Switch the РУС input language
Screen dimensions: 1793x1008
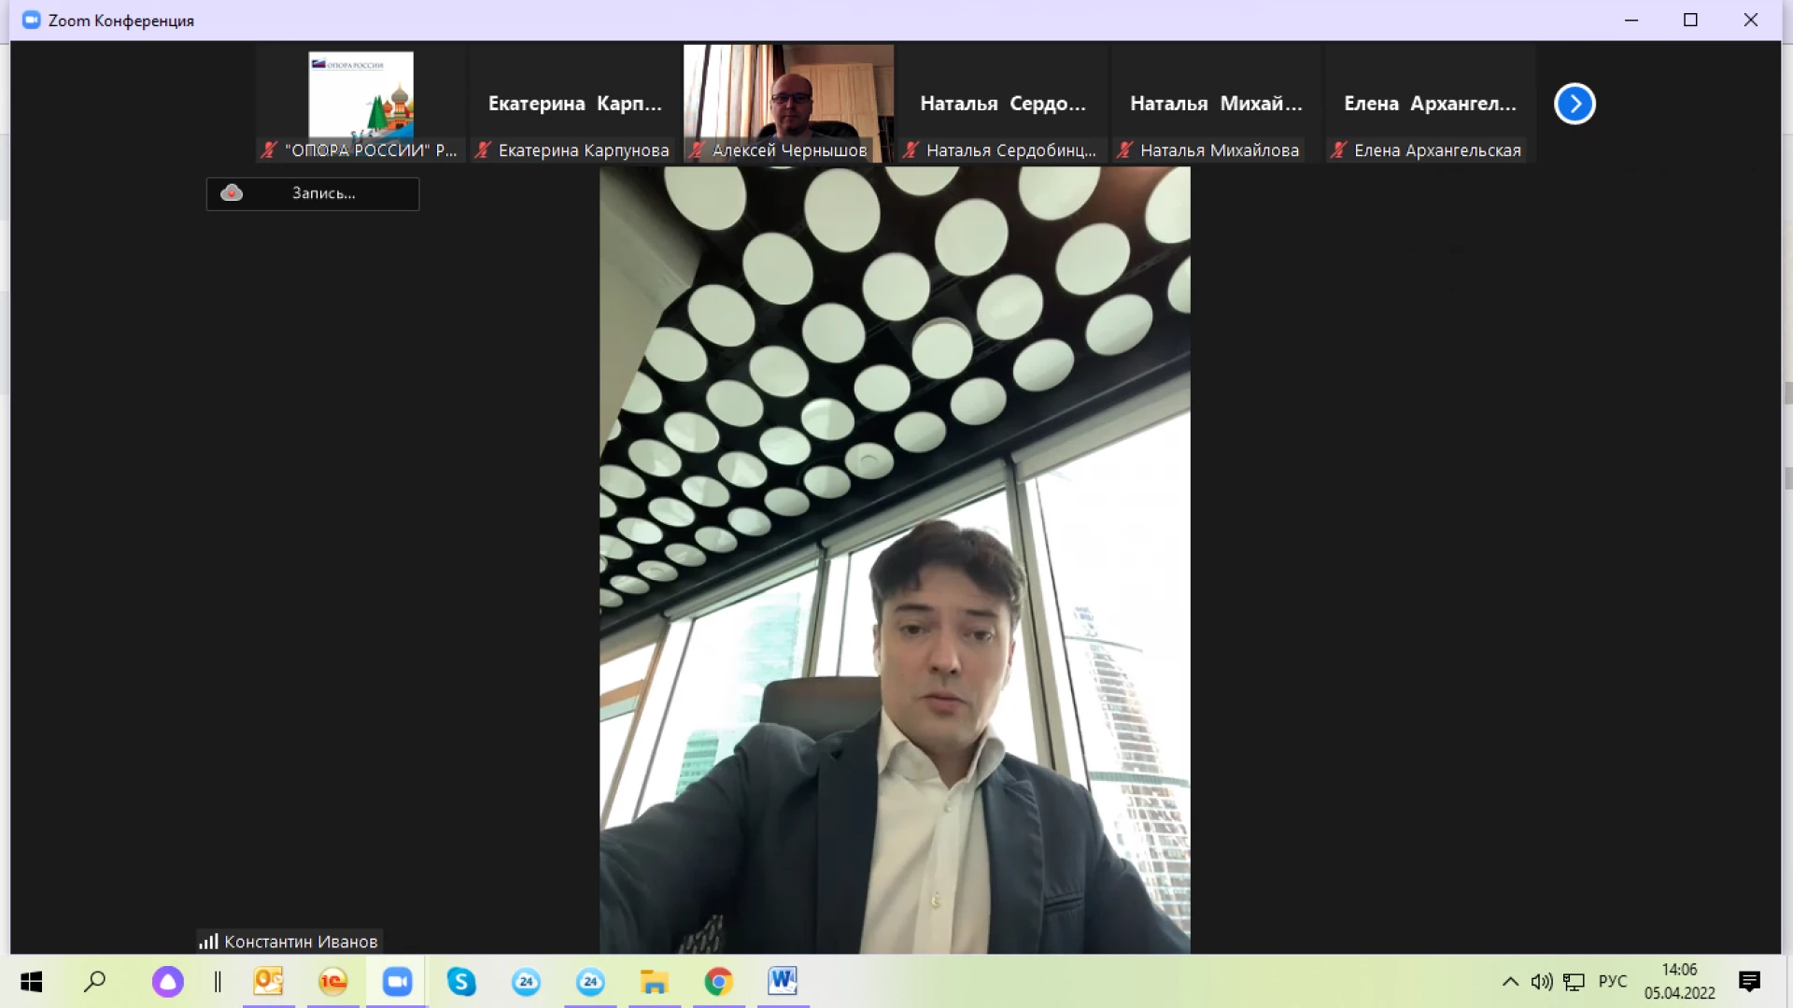click(1613, 981)
